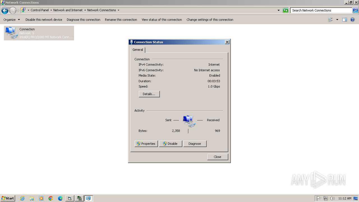The width and height of the screenshot is (359, 202).
Task: Click the Connection Status title bar icon
Action: point(131,42)
